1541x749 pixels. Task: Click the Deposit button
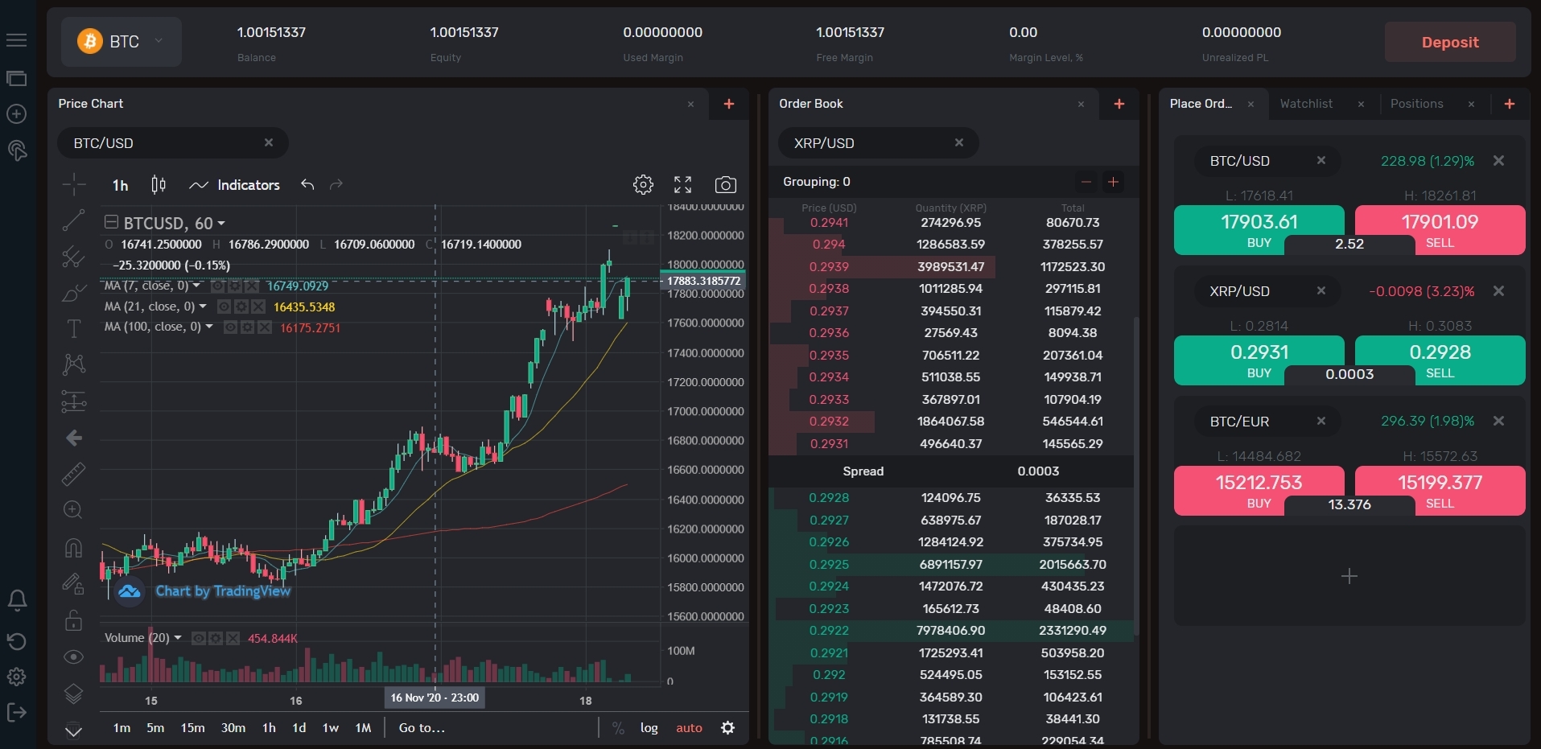[x=1449, y=43]
